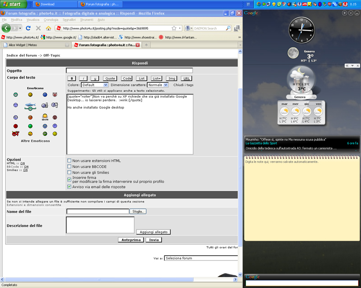Open the Google sidebar options arrow icon
Image resolution: width=361 pixels, height=288 pixels.
(x=351, y=13)
